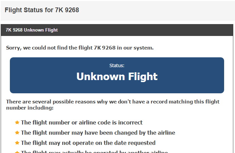This screenshot has height=153, width=235.
Task: Click the "Flight Status for 7K 9268" page heading
Action: [x=42, y=10]
